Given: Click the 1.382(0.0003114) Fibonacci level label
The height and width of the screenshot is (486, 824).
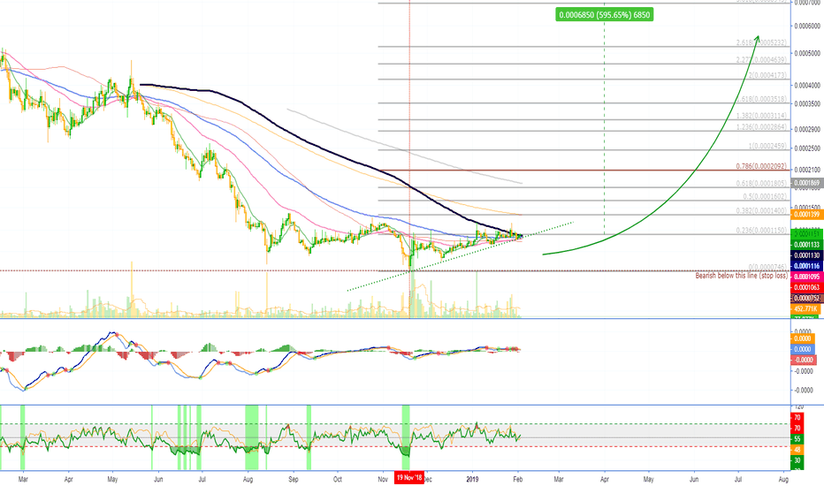Looking at the screenshot, I should pos(761,116).
